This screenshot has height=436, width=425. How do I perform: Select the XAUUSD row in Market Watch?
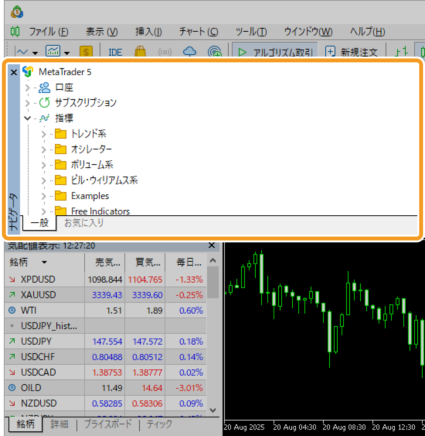pyautogui.click(x=38, y=295)
